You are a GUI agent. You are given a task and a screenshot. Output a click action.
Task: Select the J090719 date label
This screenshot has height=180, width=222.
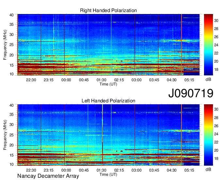(191, 93)
